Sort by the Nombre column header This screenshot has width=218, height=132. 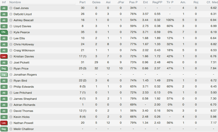[x=15, y=2]
